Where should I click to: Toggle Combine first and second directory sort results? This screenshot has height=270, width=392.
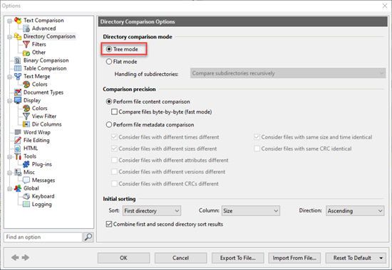click(x=109, y=224)
